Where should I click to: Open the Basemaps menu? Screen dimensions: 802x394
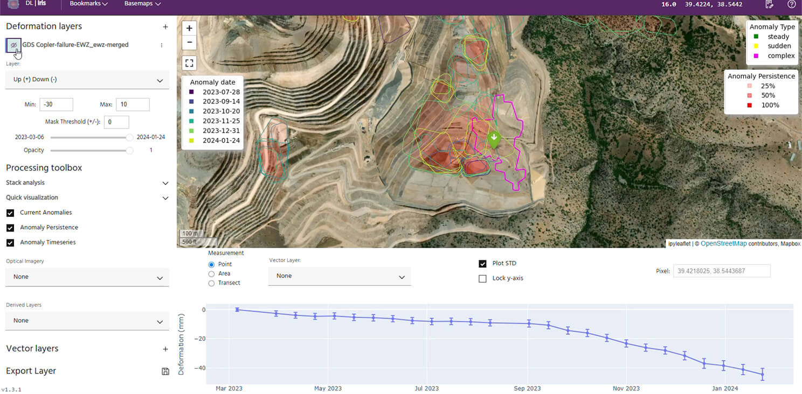click(x=141, y=4)
